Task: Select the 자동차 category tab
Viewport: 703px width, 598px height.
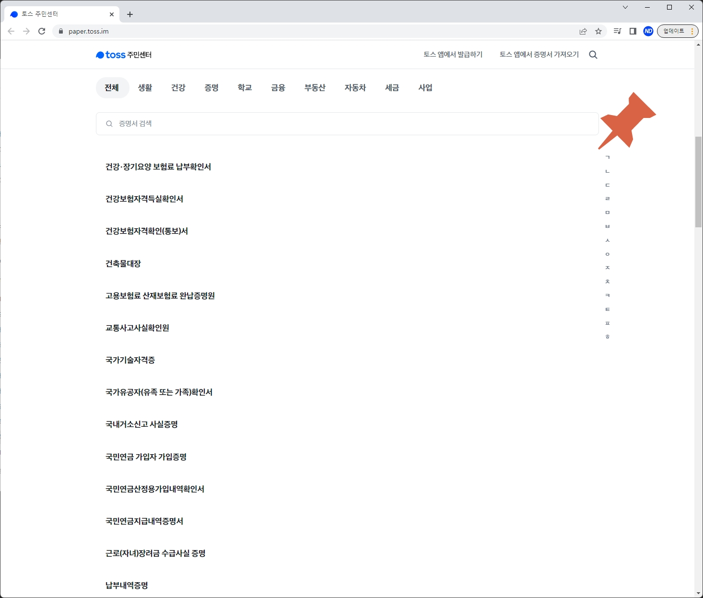Action: [x=355, y=88]
